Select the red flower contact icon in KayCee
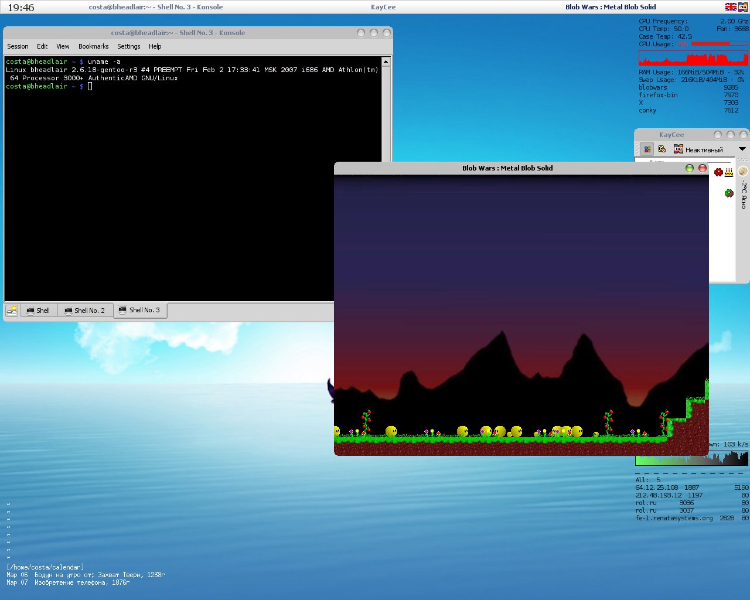 (x=718, y=172)
